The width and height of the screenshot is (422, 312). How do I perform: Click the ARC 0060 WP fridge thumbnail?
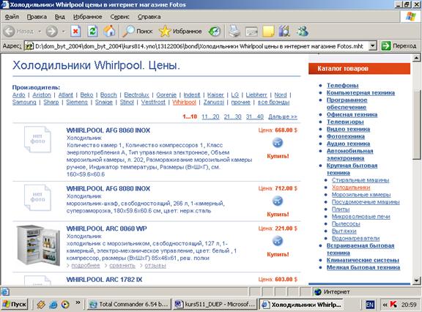38,245
